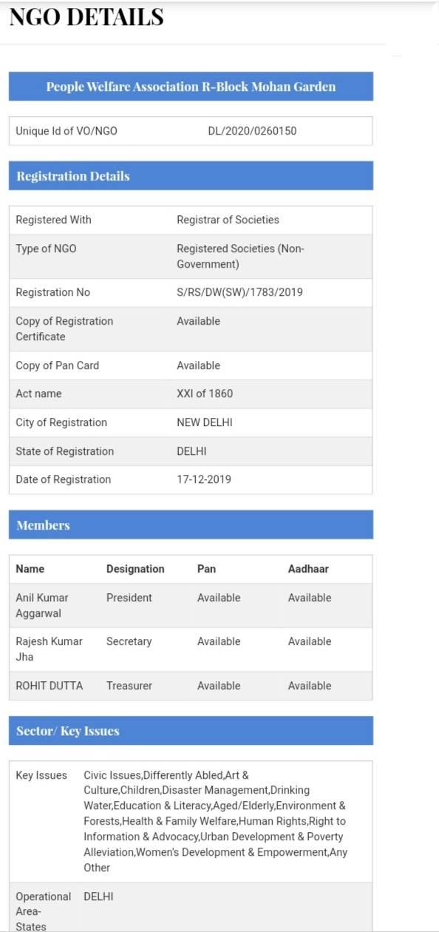Select the Key Issues text block
Image resolution: width=439 pixels, height=932 pixels.
point(215,821)
